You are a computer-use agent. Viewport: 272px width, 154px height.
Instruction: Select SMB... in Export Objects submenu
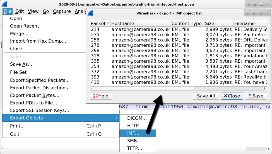(x=138, y=141)
